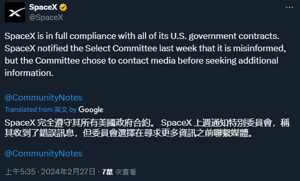
Task: Open the @CommunityNotes mention under the English text
Action: [x=44, y=98]
